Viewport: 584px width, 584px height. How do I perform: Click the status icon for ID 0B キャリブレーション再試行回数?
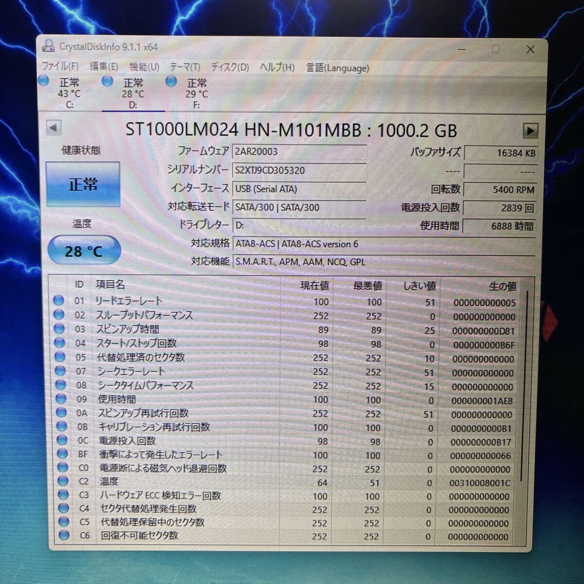[x=62, y=426]
